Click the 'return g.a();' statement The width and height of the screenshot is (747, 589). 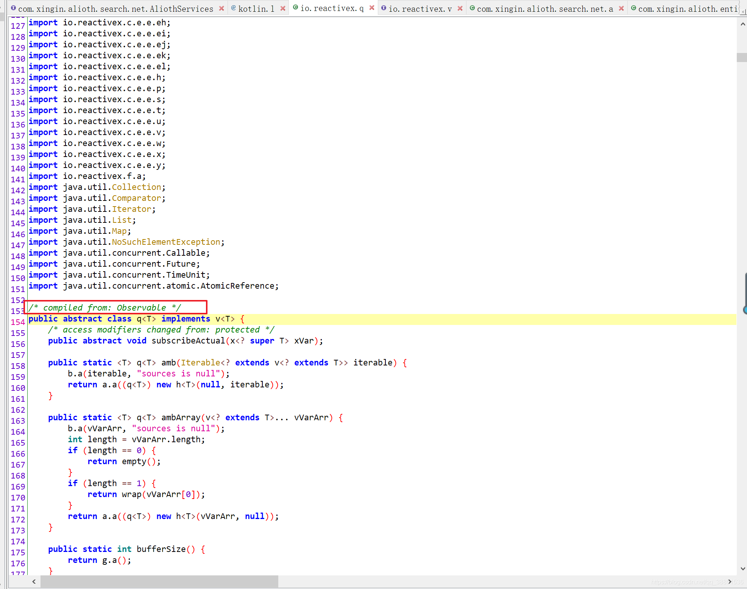tap(100, 560)
